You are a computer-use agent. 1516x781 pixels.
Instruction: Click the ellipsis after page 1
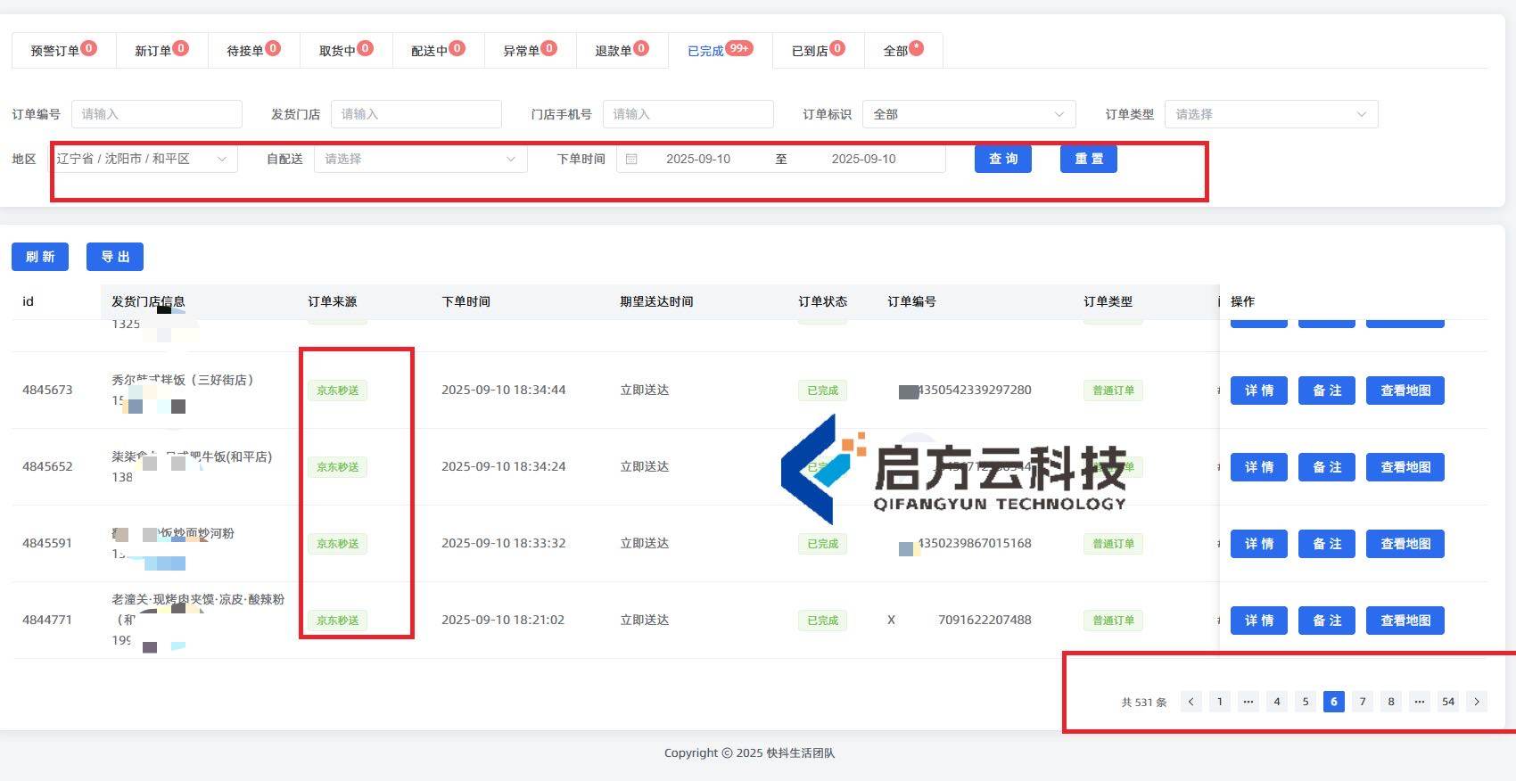tap(1248, 702)
